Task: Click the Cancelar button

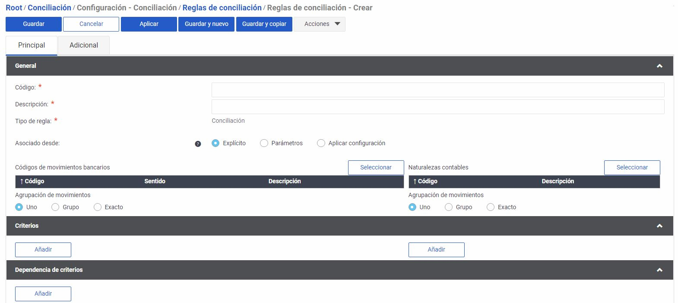Action: tap(91, 24)
